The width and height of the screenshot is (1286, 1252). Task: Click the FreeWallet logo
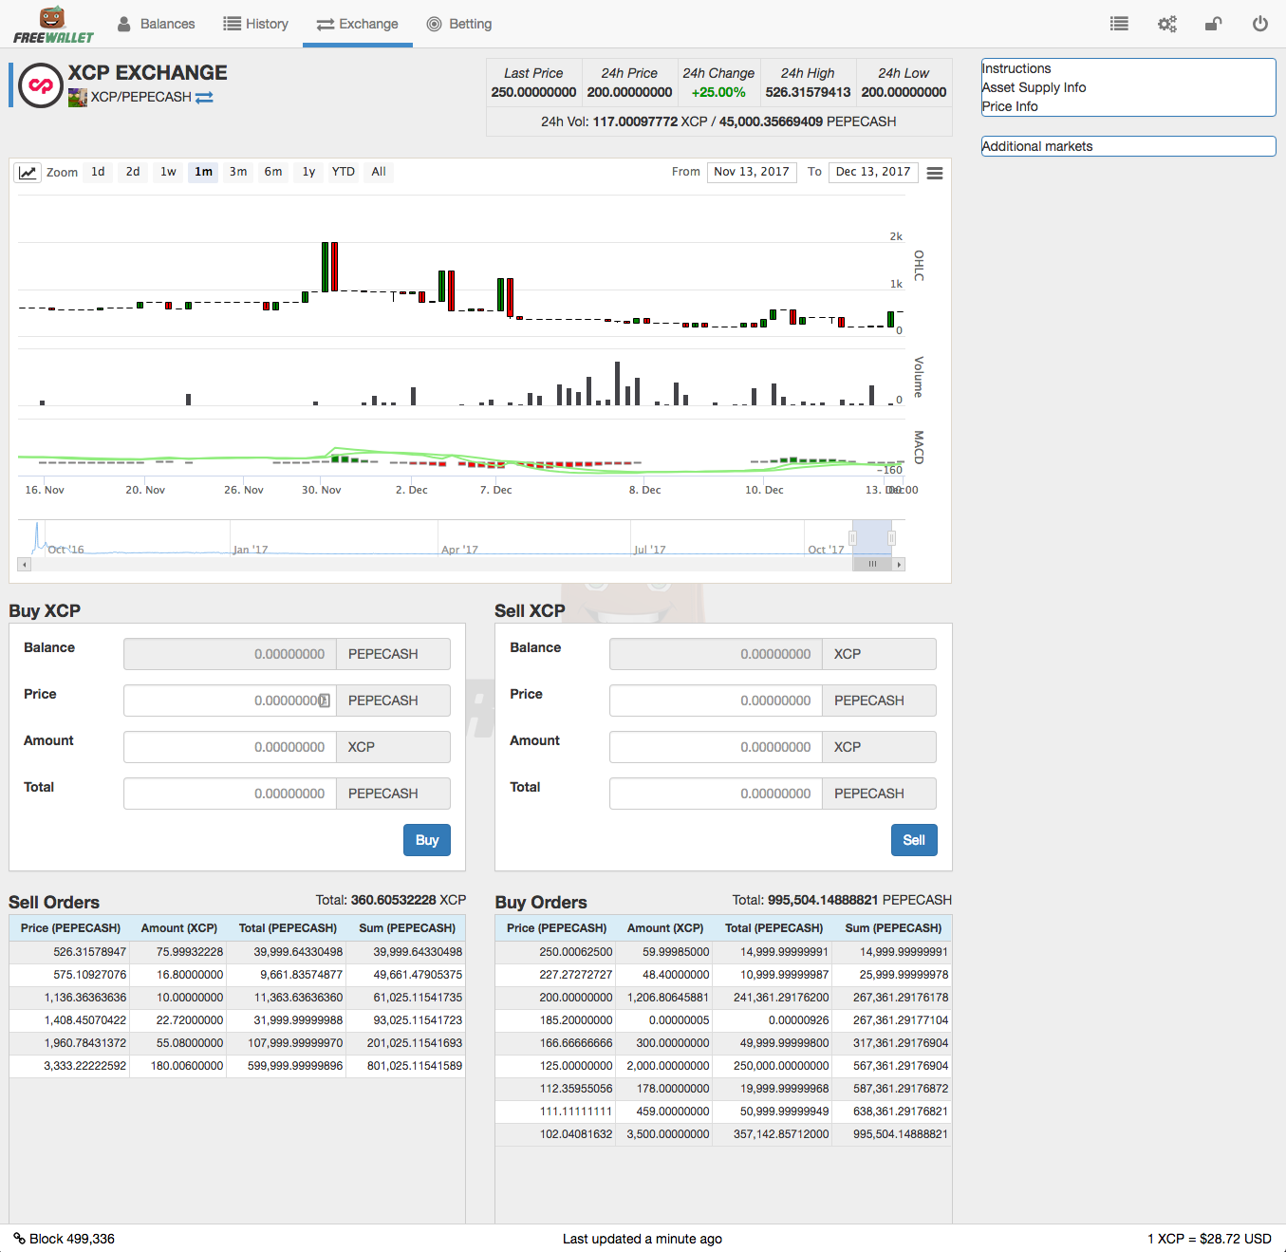click(x=53, y=25)
